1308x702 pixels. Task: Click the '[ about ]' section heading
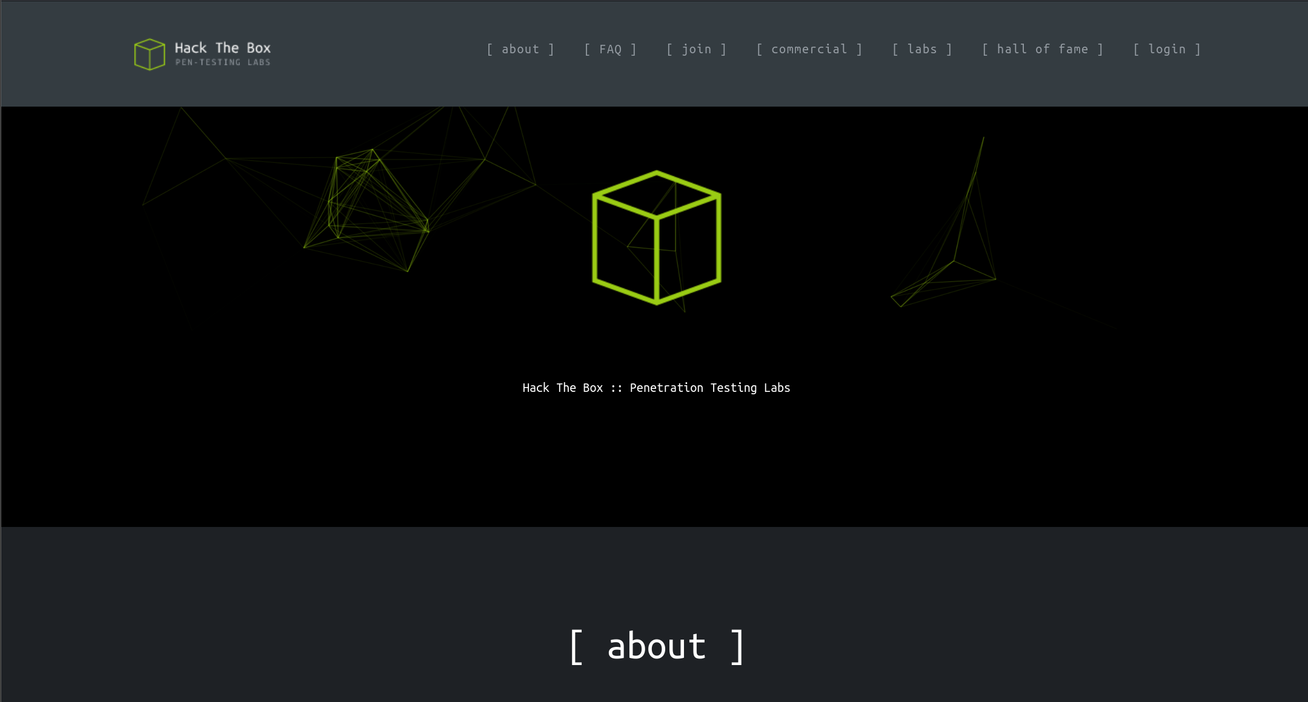point(657,646)
